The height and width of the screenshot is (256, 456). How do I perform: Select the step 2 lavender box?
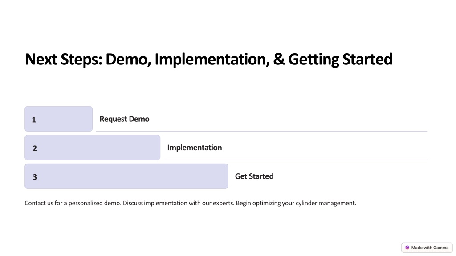pos(93,148)
